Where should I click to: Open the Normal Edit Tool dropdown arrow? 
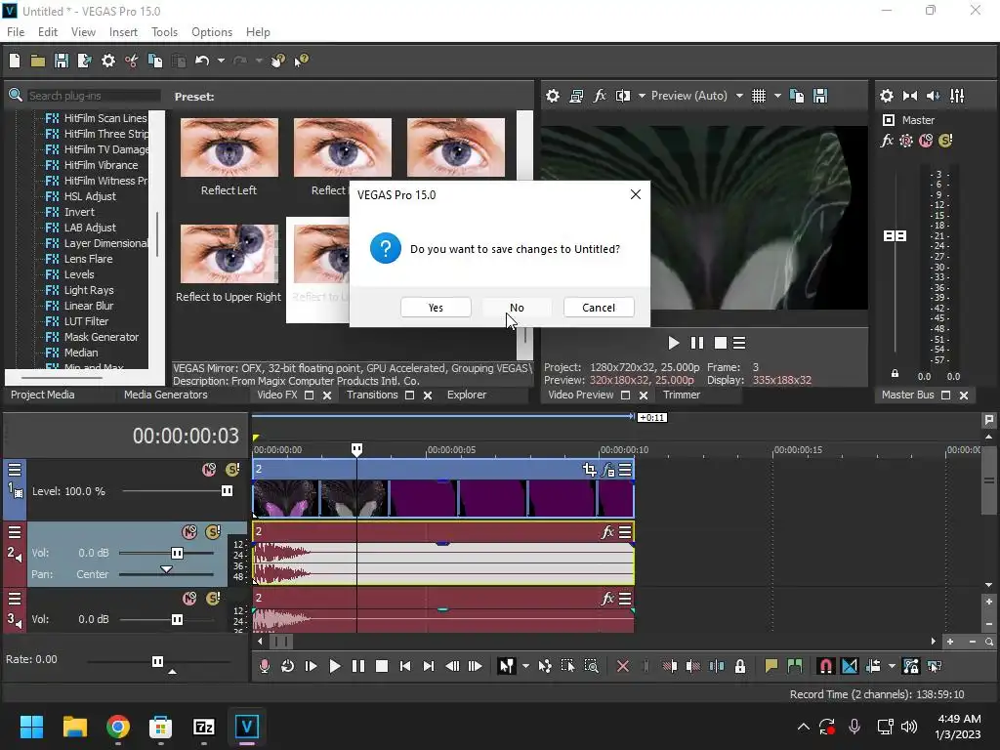point(525,666)
